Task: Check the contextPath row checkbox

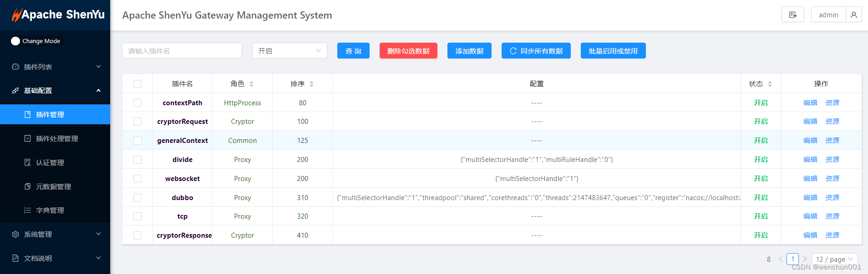Action: coord(137,103)
